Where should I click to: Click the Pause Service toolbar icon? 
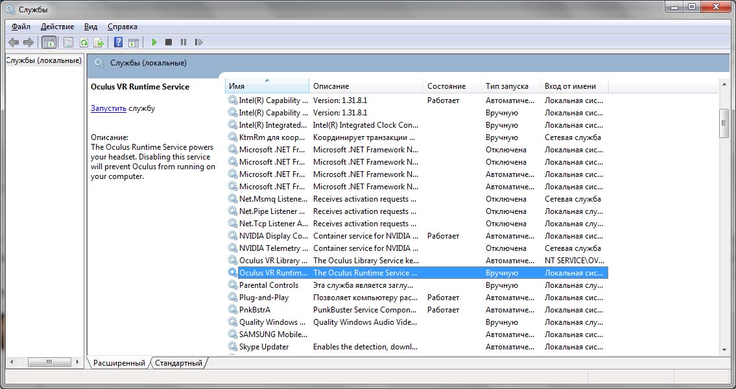184,42
